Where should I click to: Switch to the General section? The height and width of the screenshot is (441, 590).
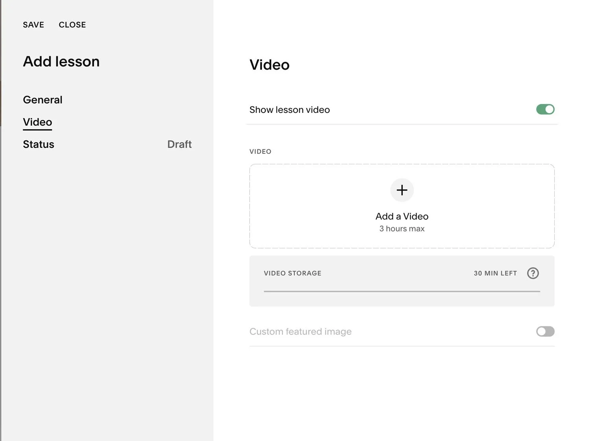click(x=42, y=99)
